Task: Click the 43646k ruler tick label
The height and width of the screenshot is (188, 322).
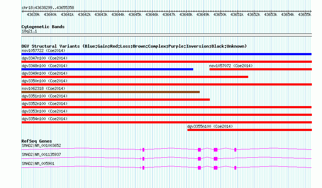Action: pyautogui.click(x=152, y=14)
